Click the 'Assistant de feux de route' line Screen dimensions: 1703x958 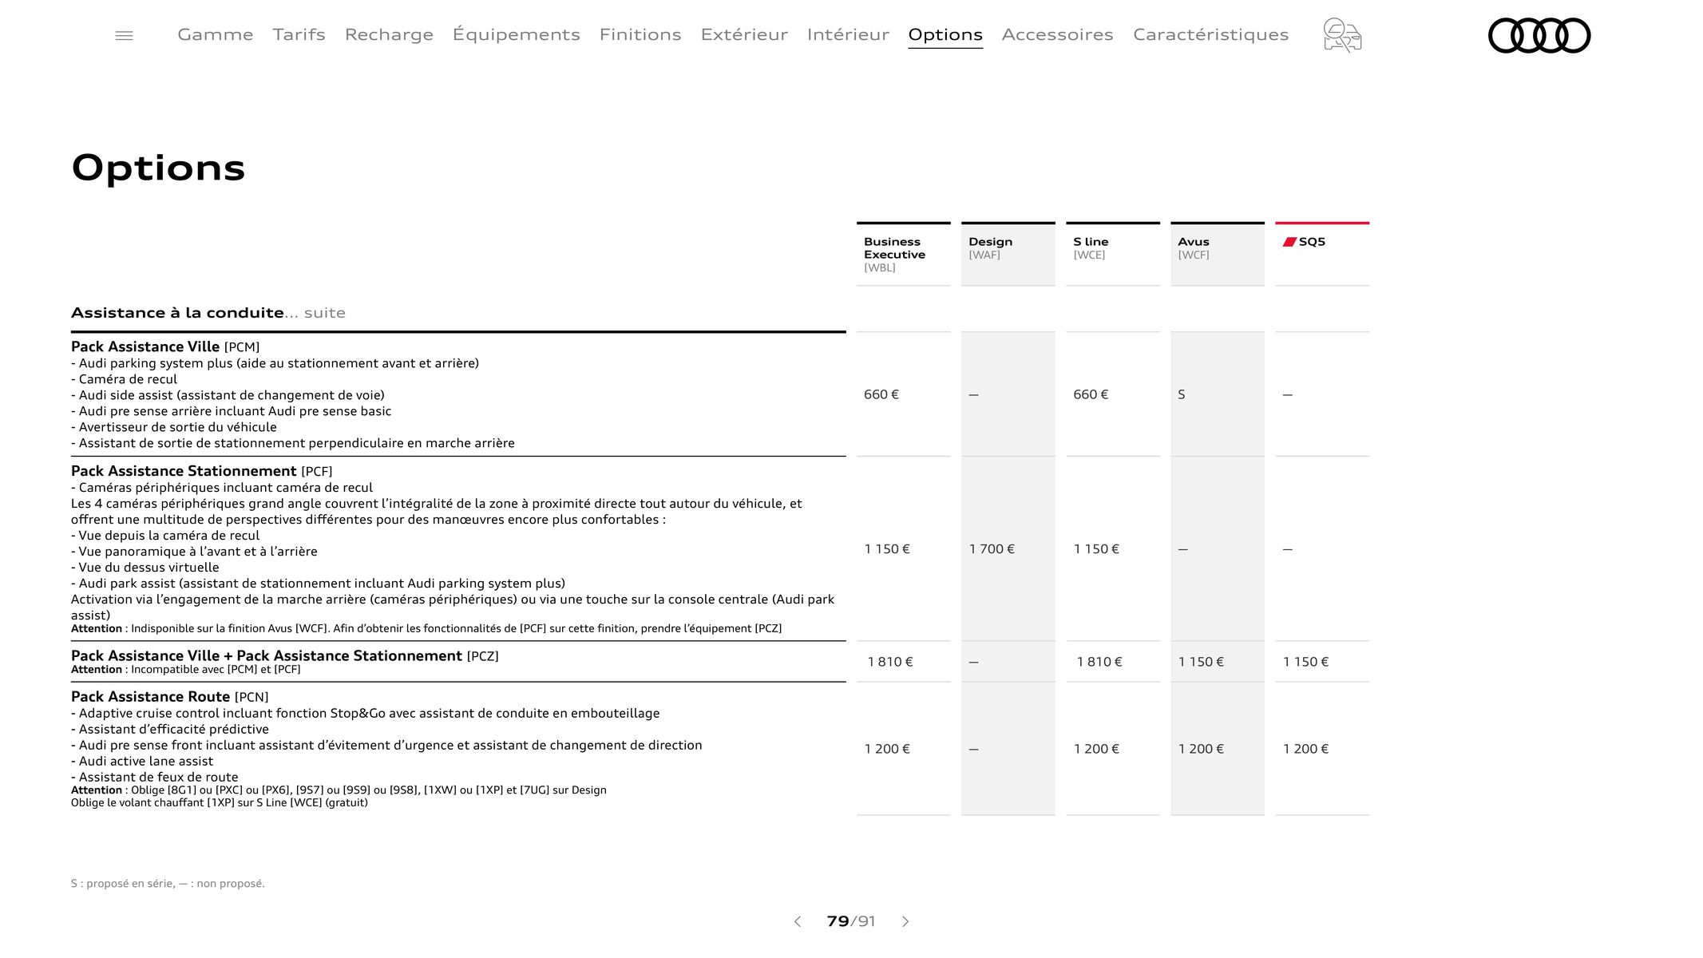pyautogui.click(x=154, y=778)
